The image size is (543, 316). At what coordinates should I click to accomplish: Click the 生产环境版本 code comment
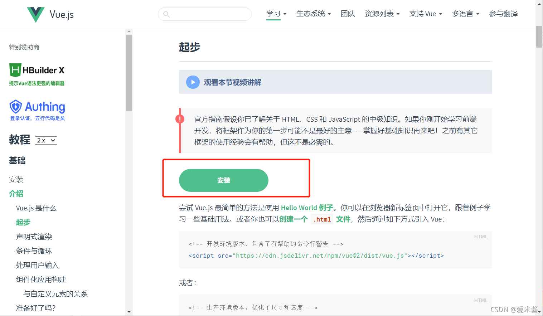(x=253, y=307)
